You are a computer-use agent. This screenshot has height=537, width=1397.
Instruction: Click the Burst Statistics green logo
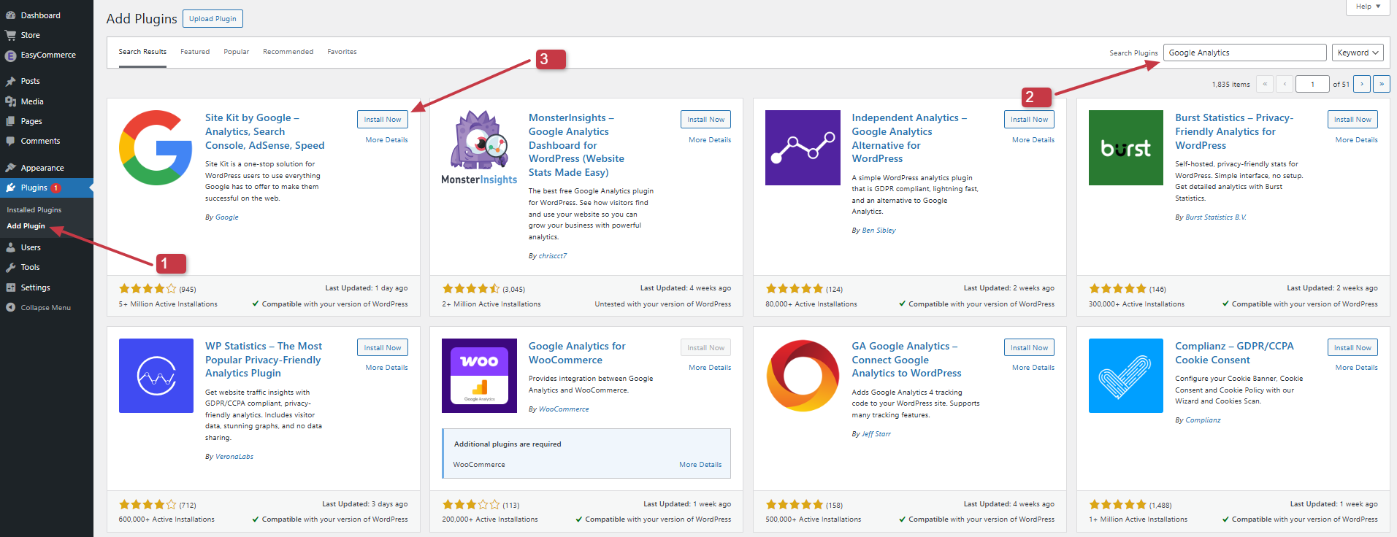pyautogui.click(x=1125, y=147)
